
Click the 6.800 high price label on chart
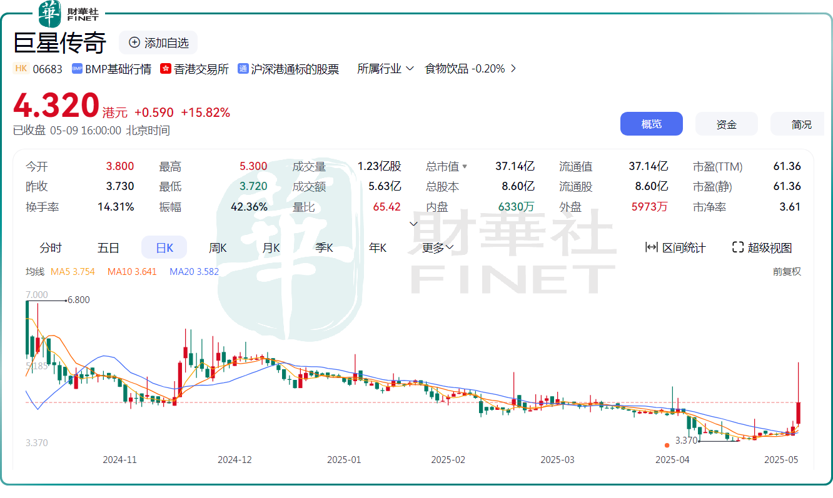tap(79, 300)
